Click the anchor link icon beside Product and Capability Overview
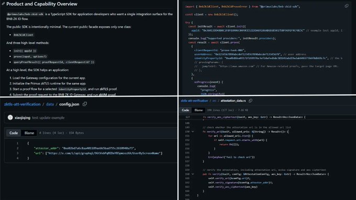This screenshot has width=356, height=200. pos(3,4)
